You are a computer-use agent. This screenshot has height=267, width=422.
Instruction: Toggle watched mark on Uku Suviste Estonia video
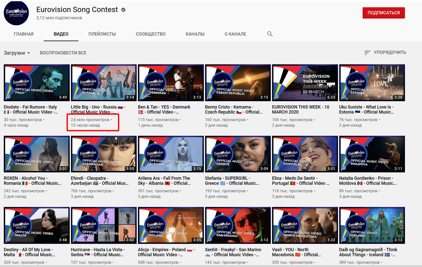(344, 97)
